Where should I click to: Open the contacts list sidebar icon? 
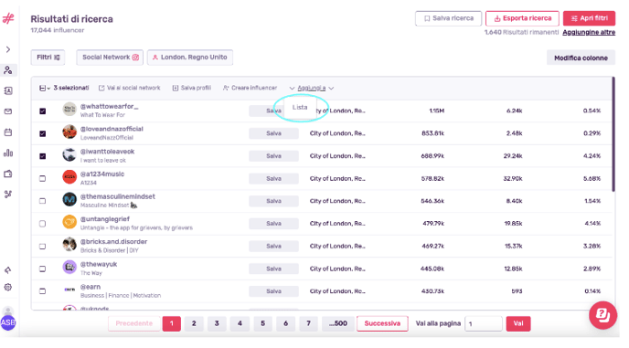pos(8,91)
